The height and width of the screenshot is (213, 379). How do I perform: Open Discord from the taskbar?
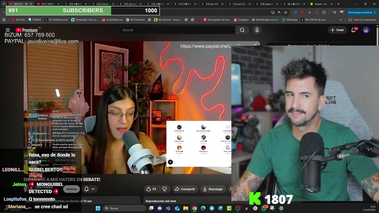160,208
